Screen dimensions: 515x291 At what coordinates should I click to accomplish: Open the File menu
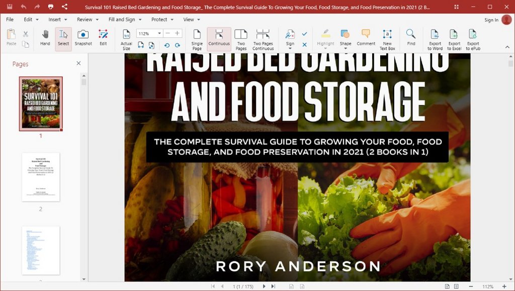10,20
